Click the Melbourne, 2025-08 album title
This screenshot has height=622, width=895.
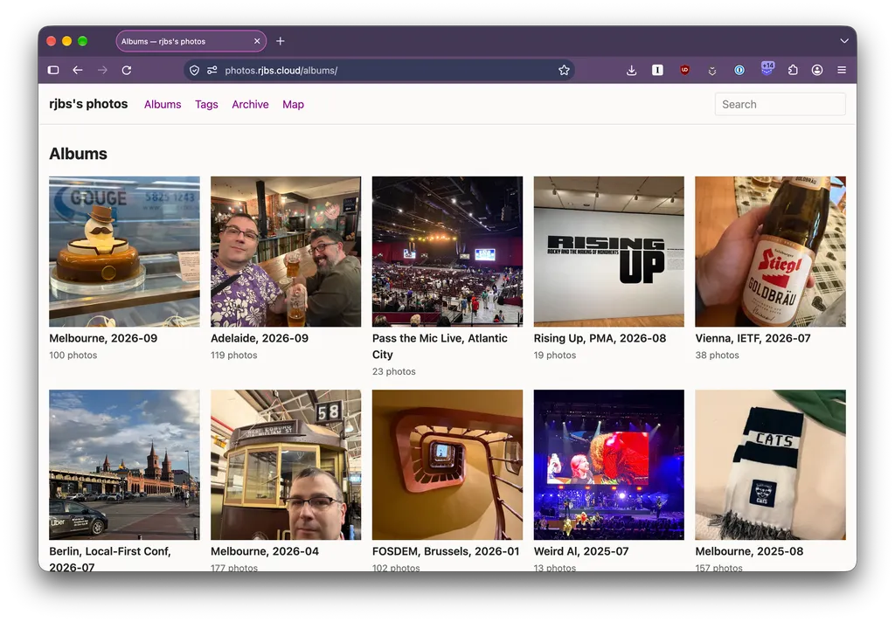(749, 551)
